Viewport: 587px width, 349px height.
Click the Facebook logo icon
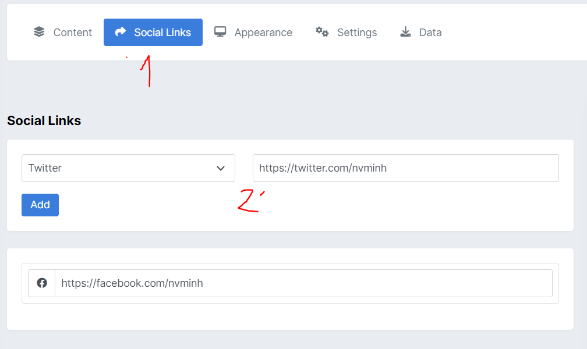pos(42,283)
